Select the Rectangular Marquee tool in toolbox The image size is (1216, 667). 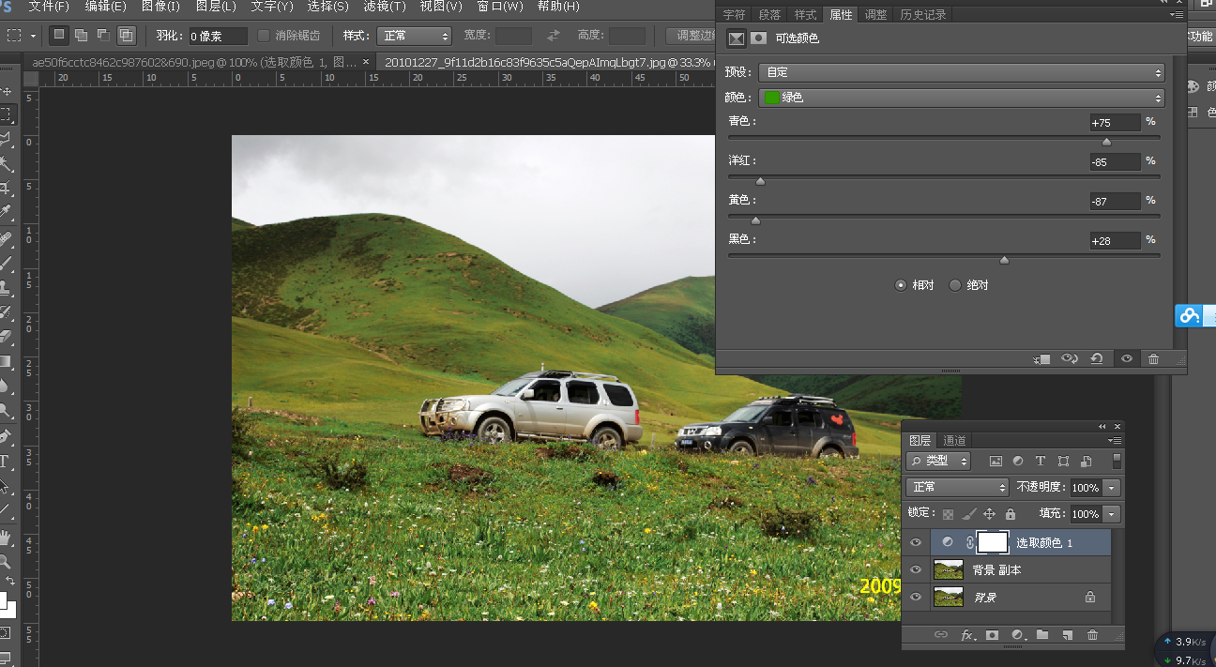pos(6,114)
